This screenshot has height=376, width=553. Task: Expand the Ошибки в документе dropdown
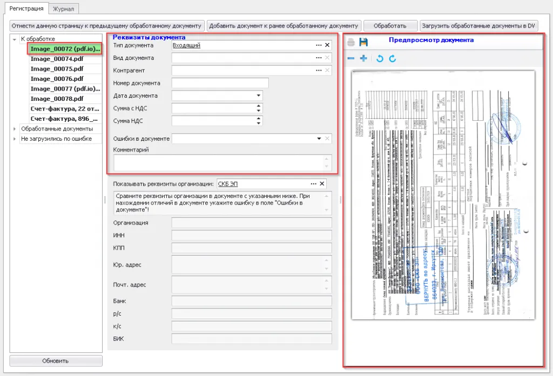319,139
